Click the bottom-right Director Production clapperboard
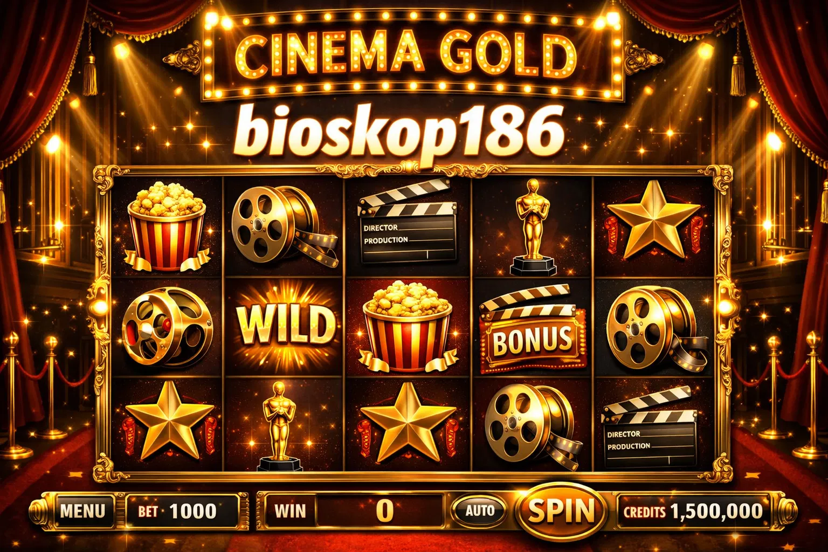Image resolution: width=828 pixels, height=552 pixels. pos(650,427)
